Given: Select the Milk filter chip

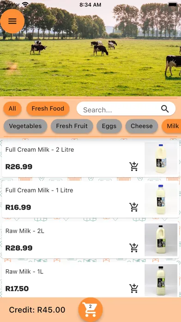Looking at the screenshot, I should pos(172,126).
